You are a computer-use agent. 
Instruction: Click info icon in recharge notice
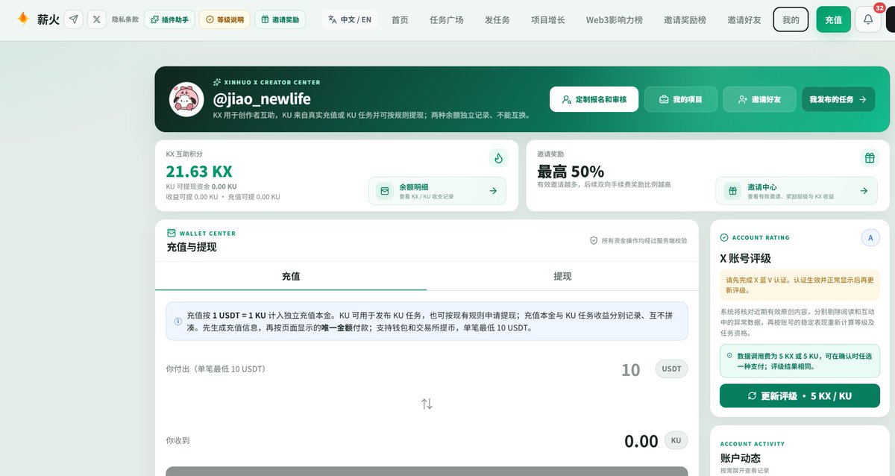click(178, 322)
